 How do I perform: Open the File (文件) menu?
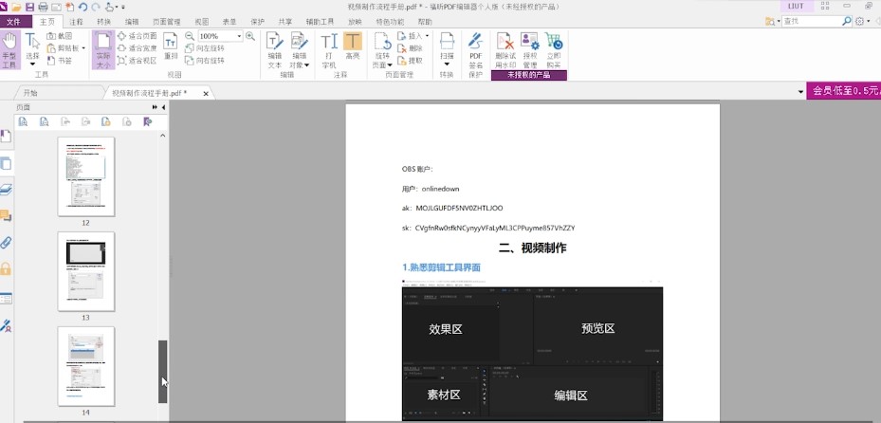[13, 21]
